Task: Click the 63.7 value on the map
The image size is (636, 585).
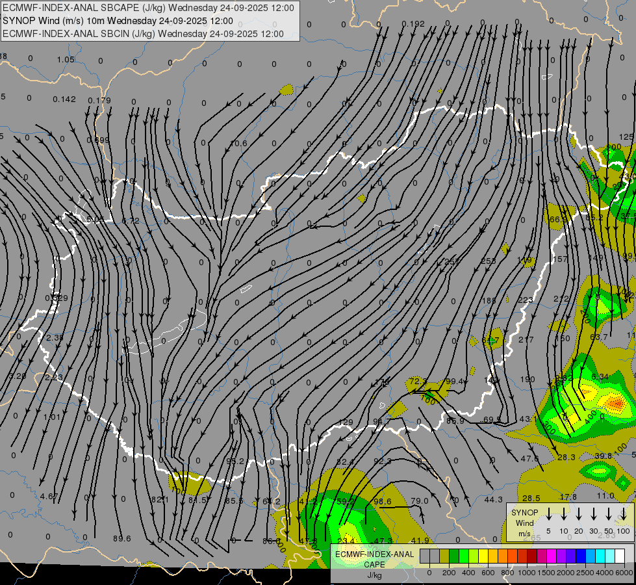Action: click(x=599, y=337)
